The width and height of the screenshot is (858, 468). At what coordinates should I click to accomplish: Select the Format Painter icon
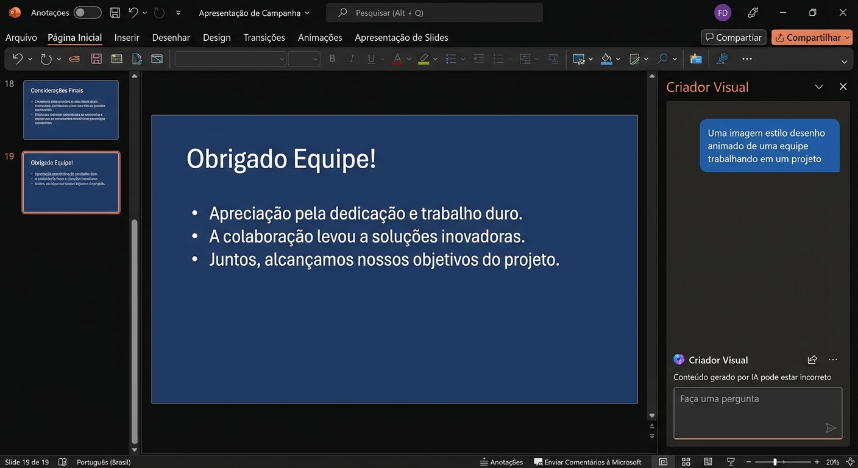click(74, 58)
